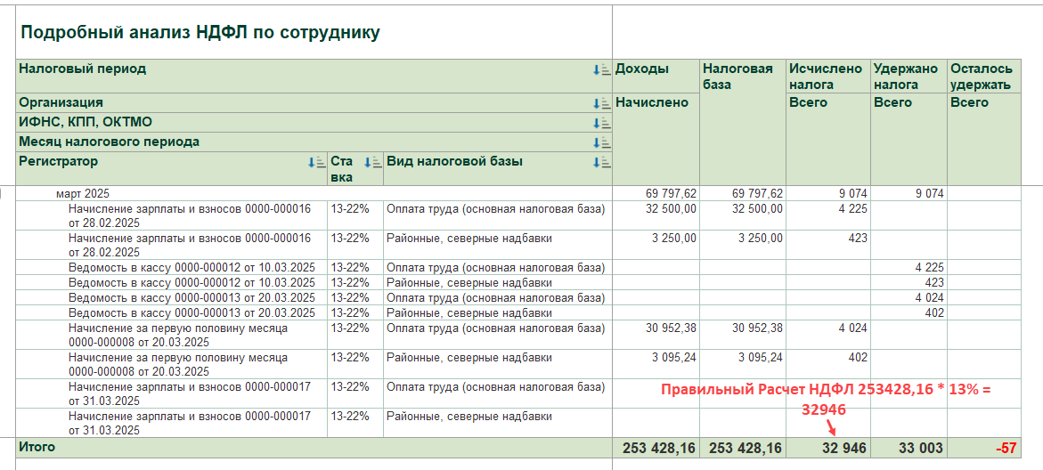Select Налоговая база cell 30 952,38
This screenshot has height=470, width=1043.
coord(757,328)
